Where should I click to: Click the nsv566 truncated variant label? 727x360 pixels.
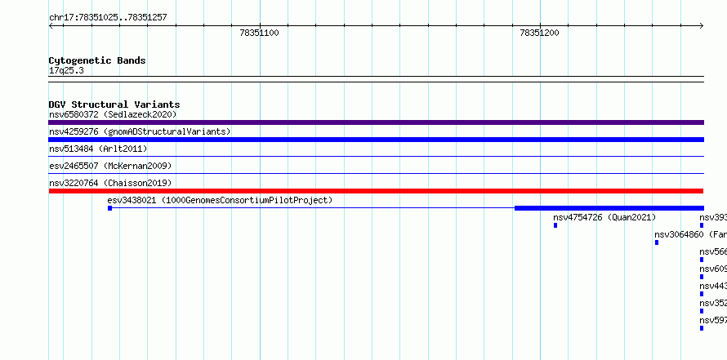713,251
